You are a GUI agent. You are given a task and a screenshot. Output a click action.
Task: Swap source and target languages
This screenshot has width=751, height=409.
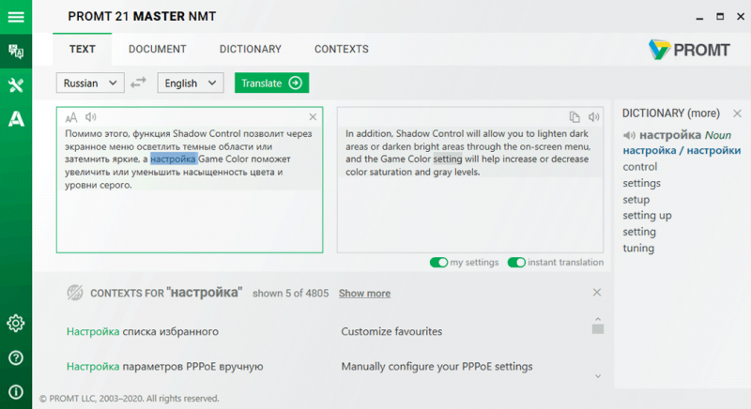139,83
